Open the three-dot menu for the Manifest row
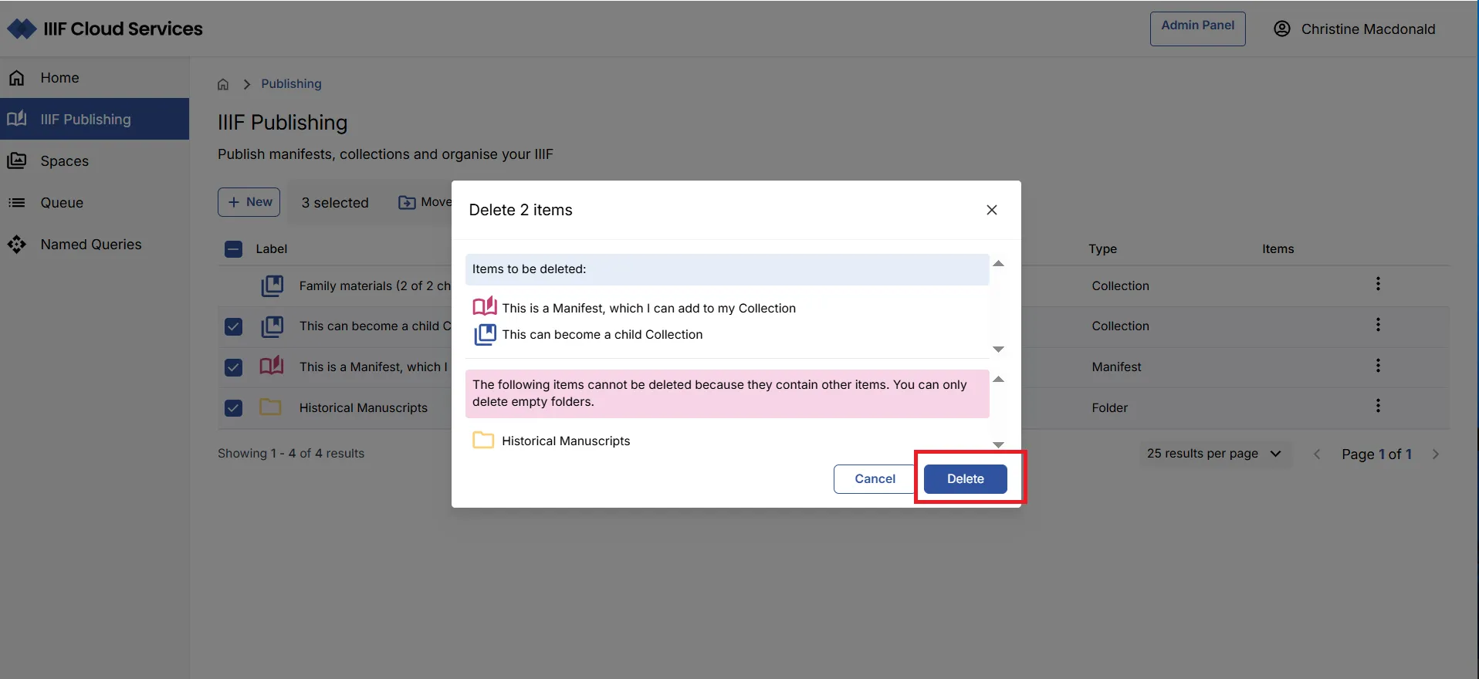1479x679 pixels. click(1378, 366)
